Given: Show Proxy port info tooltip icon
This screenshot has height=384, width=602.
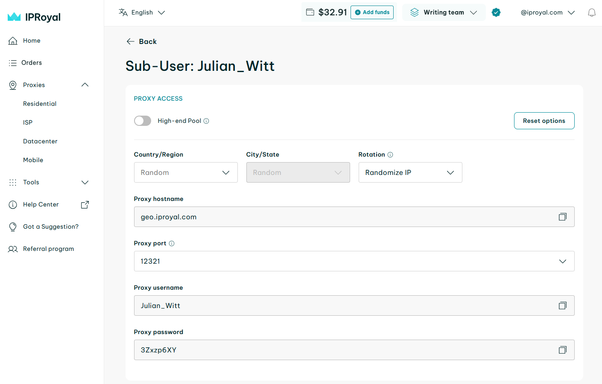Looking at the screenshot, I should pos(172,243).
